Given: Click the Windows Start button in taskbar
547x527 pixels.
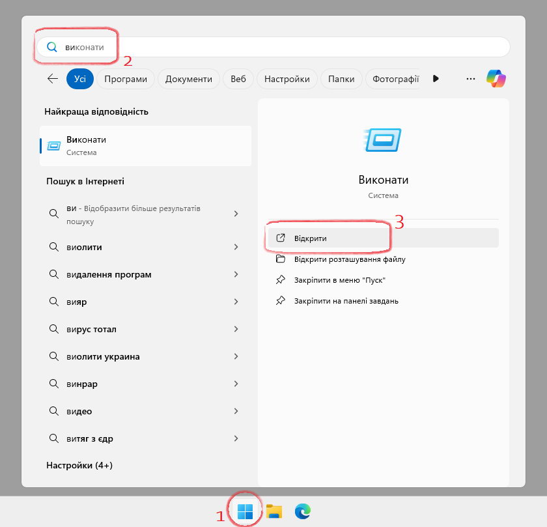Looking at the screenshot, I should click(245, 512).
